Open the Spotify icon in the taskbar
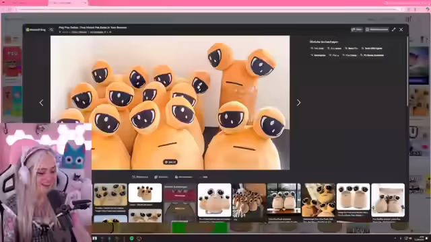The width and height of the screenshot is (431, 242). [x=132, y=239]
